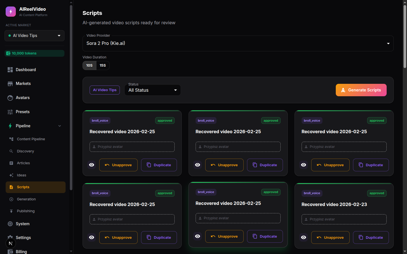Open the Active Market selector
Viewport: 407px width, 254px height.
34,36
